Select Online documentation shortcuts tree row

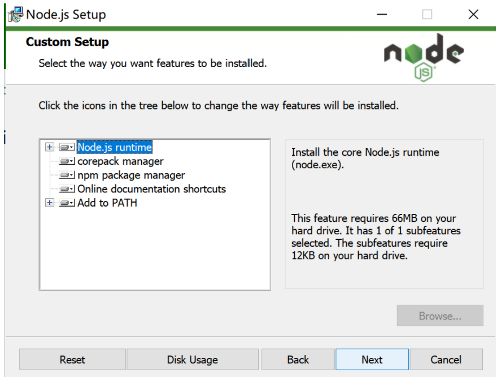click(x=151, y=189)
